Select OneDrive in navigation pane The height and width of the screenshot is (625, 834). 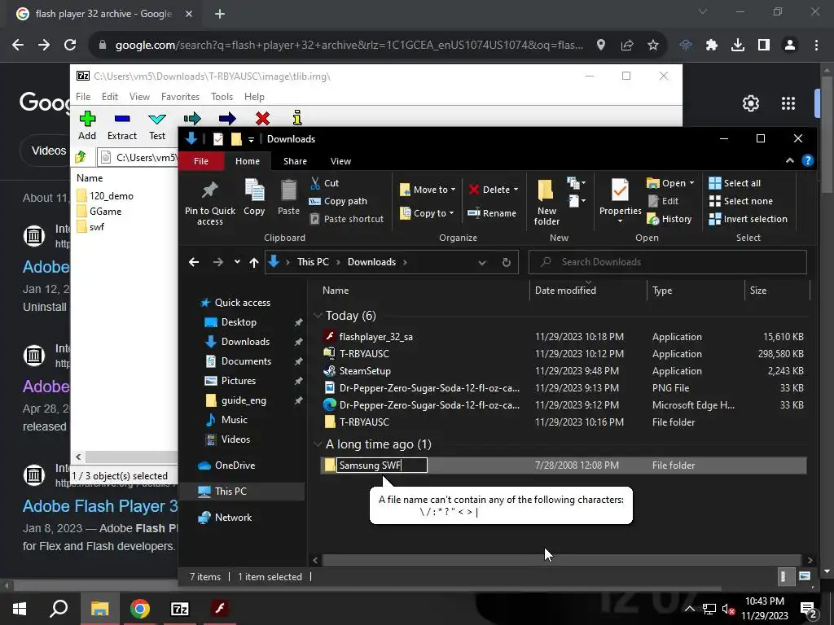235,465
